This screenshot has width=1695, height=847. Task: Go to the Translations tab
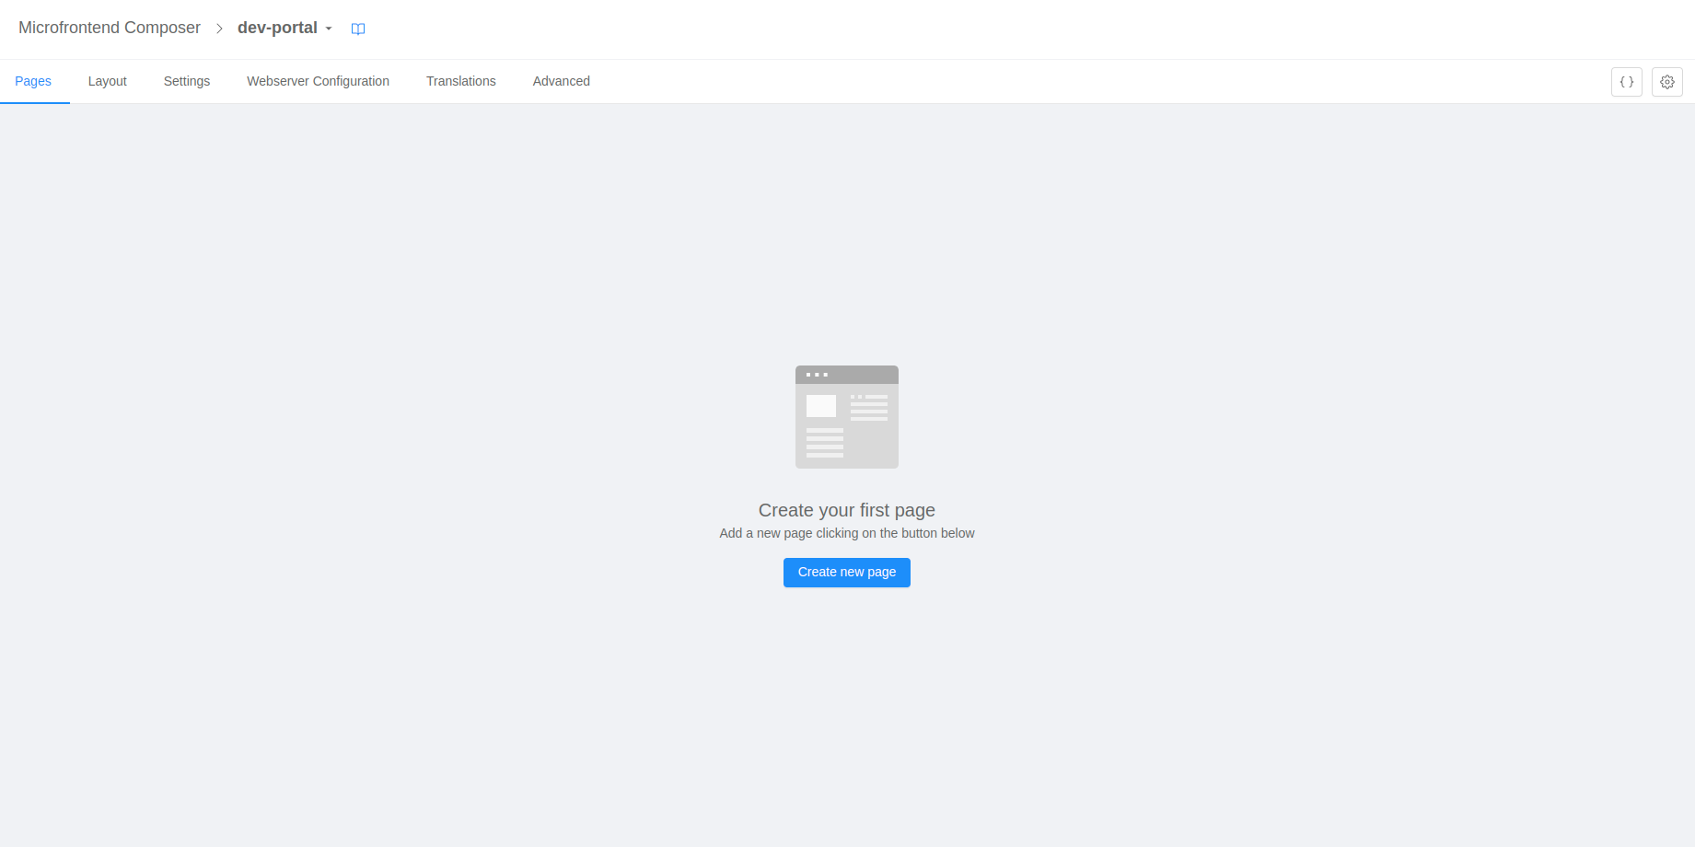460,81
